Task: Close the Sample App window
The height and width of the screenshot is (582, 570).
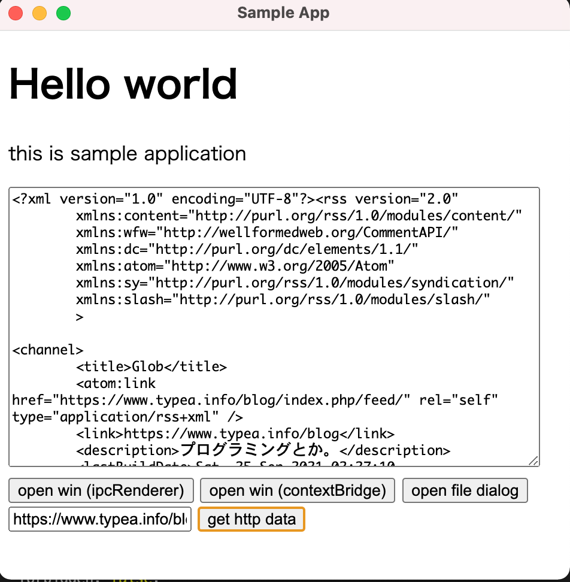Action: point(16,13)
